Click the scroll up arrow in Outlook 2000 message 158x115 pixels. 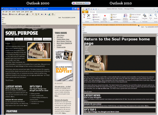[x=78, y=26]
